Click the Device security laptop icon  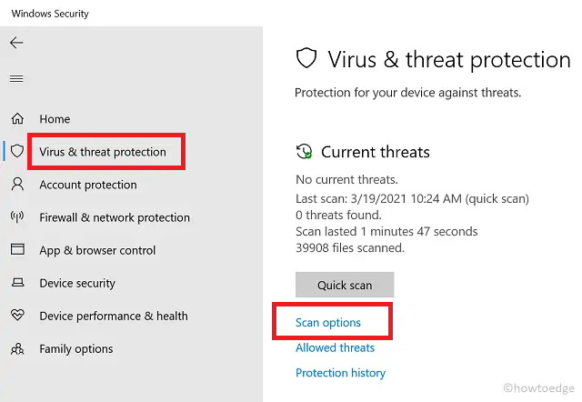click(x=17, y=283)
